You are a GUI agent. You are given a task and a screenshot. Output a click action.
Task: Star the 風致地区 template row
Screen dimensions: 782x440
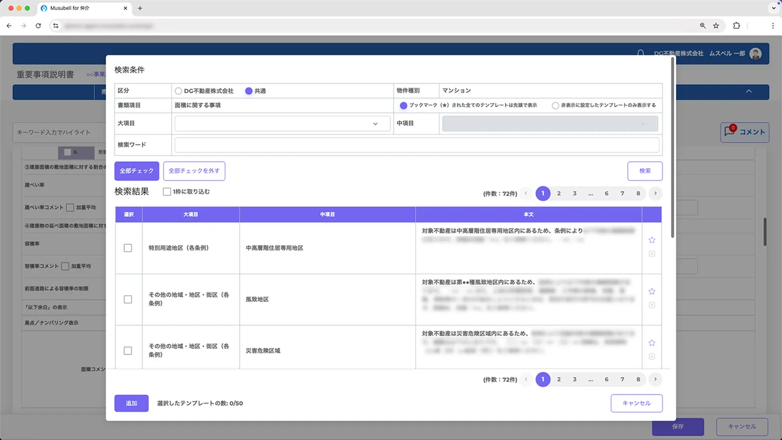pos(652,291)
